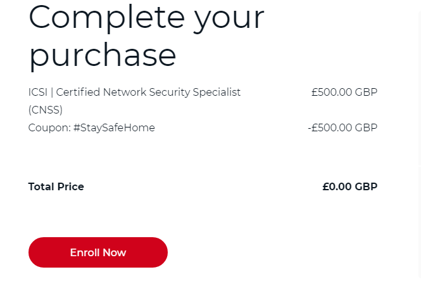Click the course price £500.00 GBP
This screenshot has height=286, width=421.
point(344,92)
